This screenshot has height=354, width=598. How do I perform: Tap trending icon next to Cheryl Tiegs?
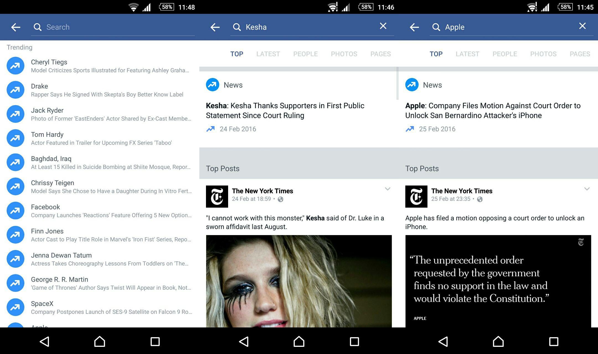click(x=16, y=66)
